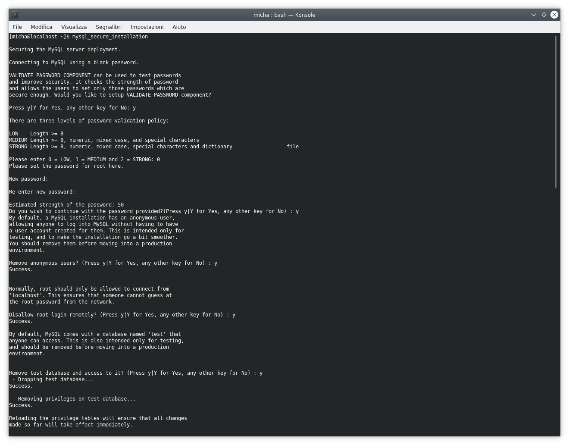The image size is (569, 445).
Task: Close the Konsole window
Action: coord(554,15)
